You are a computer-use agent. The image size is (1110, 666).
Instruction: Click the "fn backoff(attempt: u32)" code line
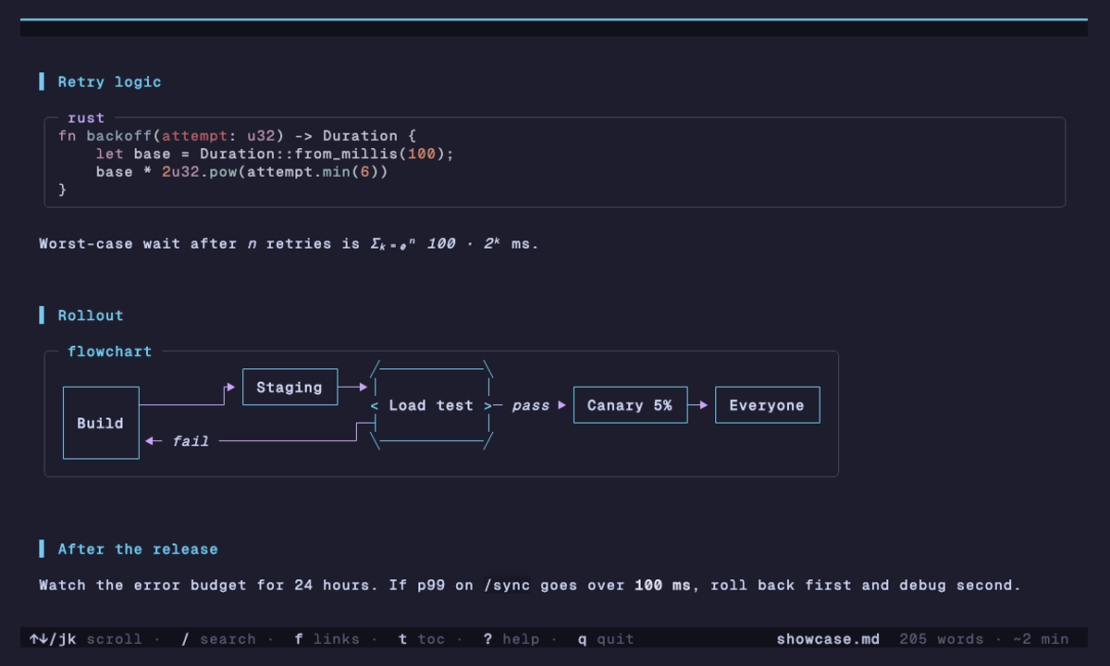click(238, 136)
